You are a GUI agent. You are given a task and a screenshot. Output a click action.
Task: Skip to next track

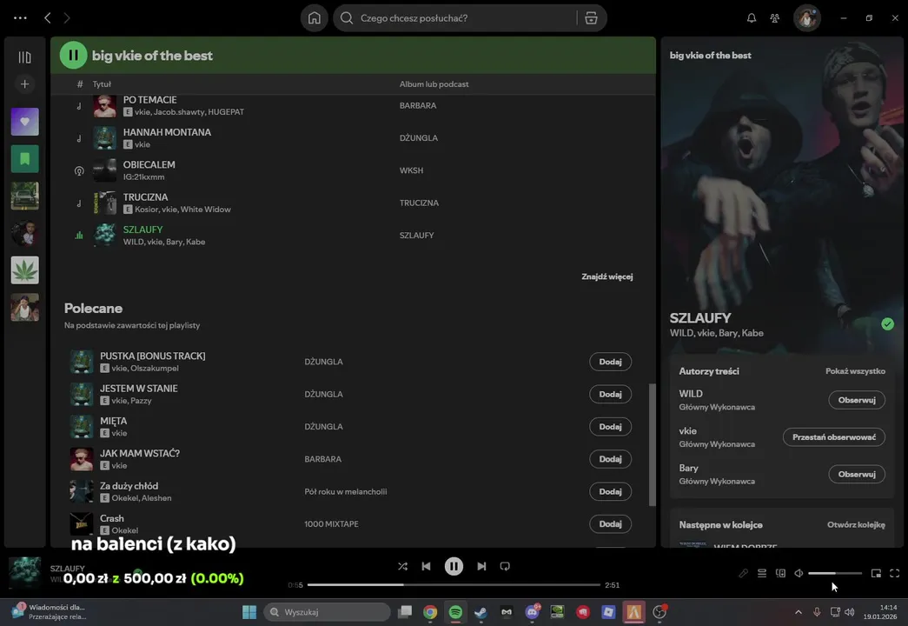point(481,566)
